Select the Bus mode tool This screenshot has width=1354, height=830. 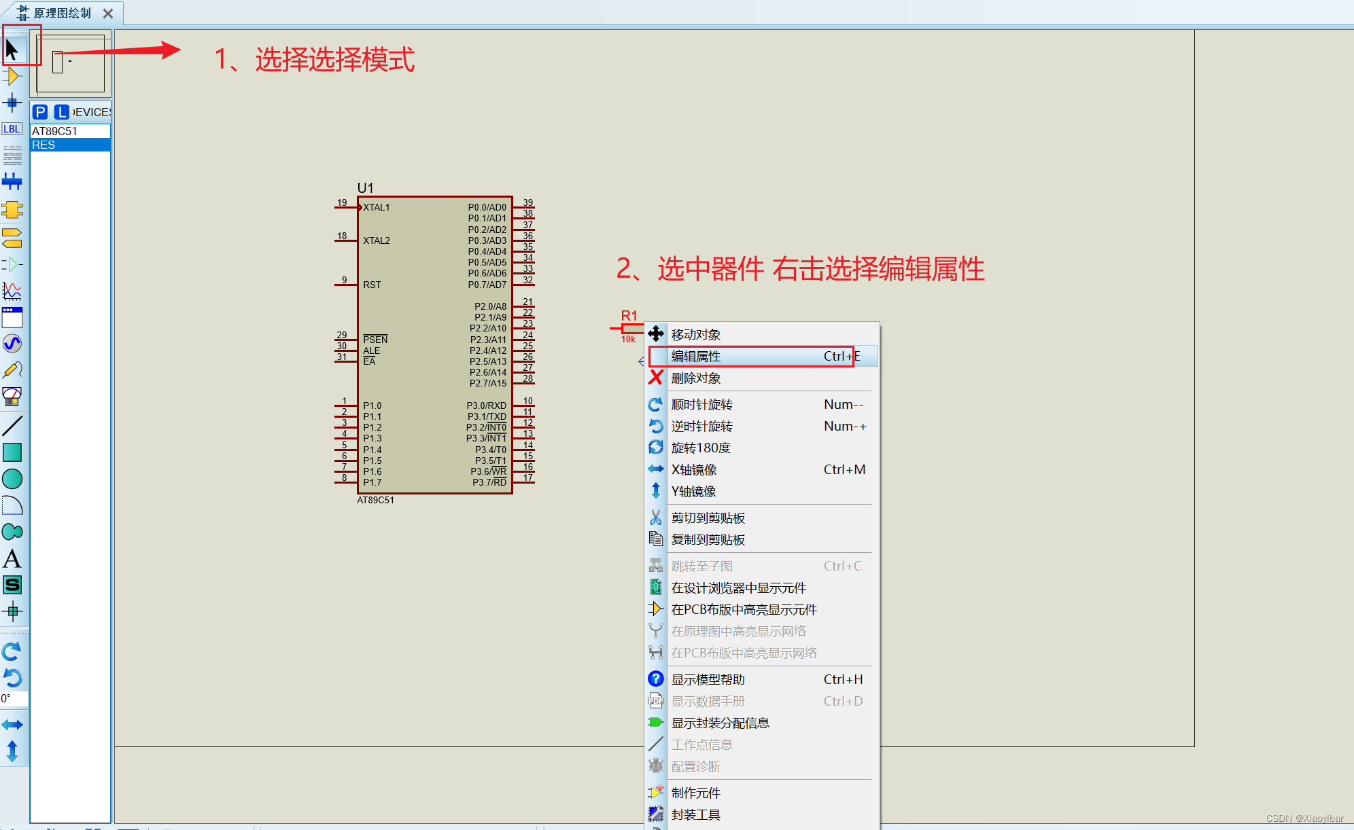(x=12, y=181)
